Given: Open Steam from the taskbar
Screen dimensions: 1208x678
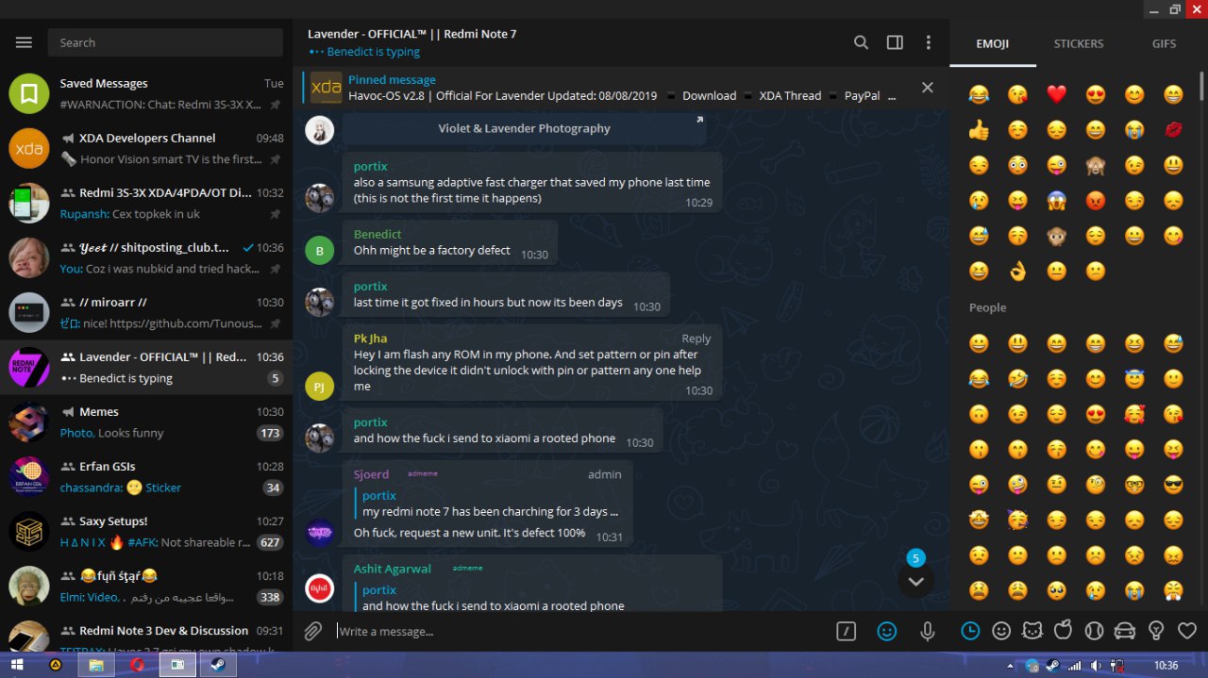Looking at the screenshot, I should (217, 665).
